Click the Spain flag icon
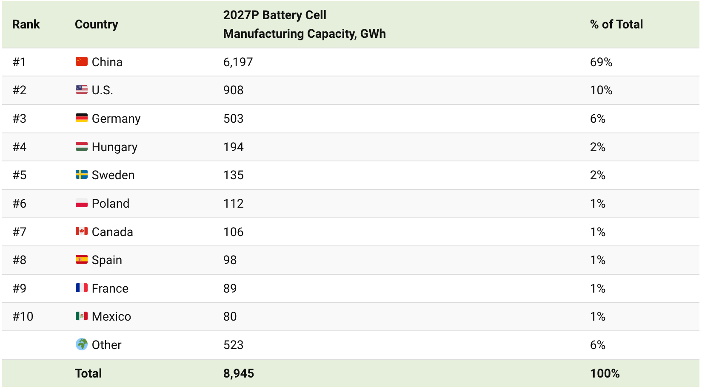The width and height of the screenshot is (702, 389). pyautogui.click(x=81, y=260)
